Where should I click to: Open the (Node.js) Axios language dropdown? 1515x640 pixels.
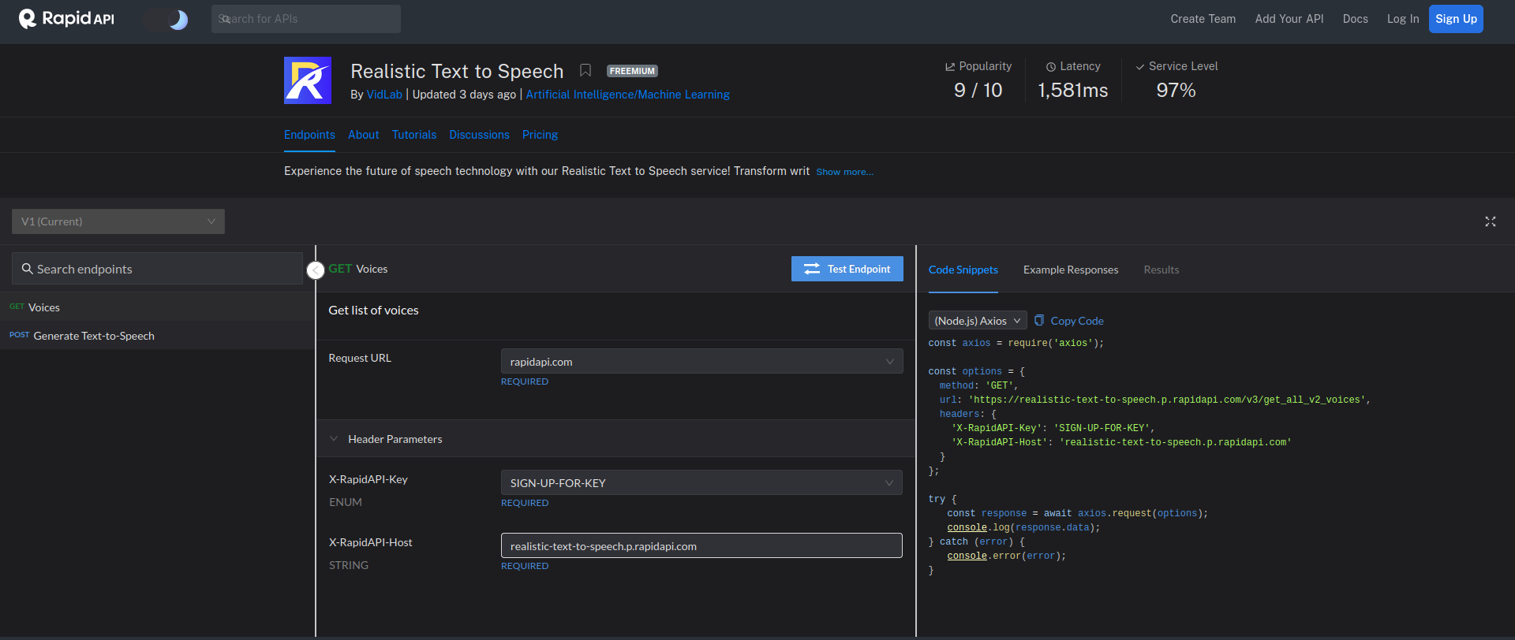coord(978,321)
